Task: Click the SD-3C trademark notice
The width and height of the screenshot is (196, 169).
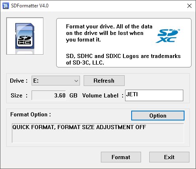Action: coord(123,59)
